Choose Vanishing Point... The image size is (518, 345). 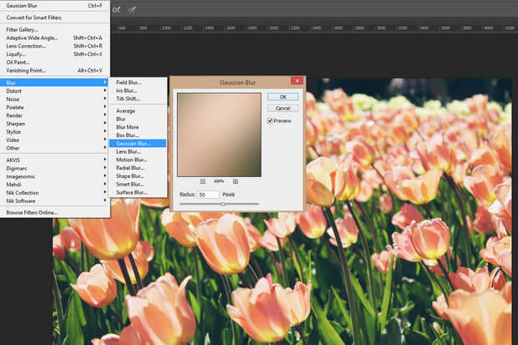54,70
